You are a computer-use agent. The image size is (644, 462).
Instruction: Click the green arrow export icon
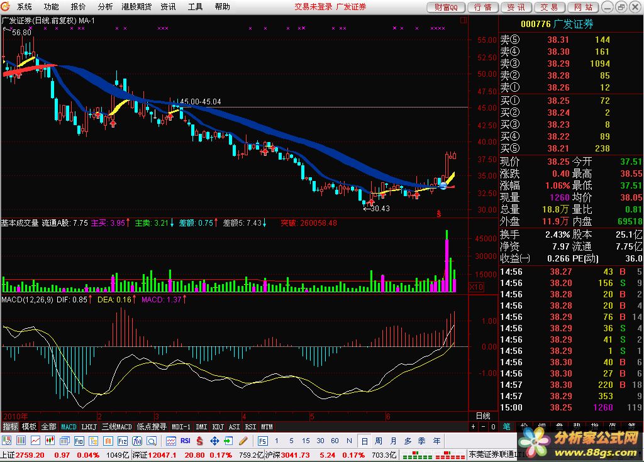coord(228,441)
